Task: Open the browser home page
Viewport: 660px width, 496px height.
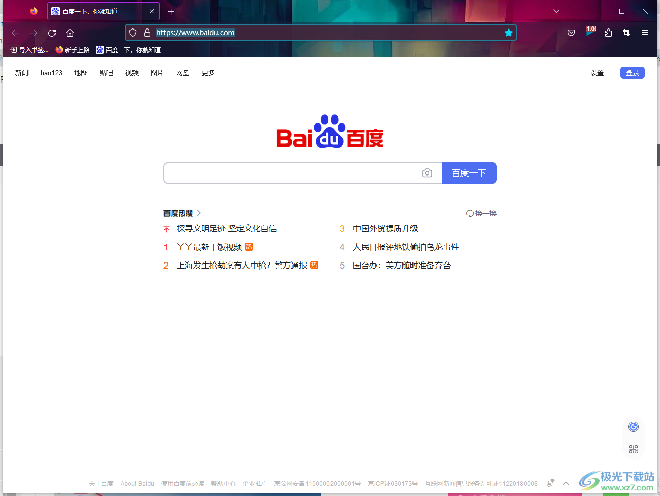Action: click(x=70, y=33)
